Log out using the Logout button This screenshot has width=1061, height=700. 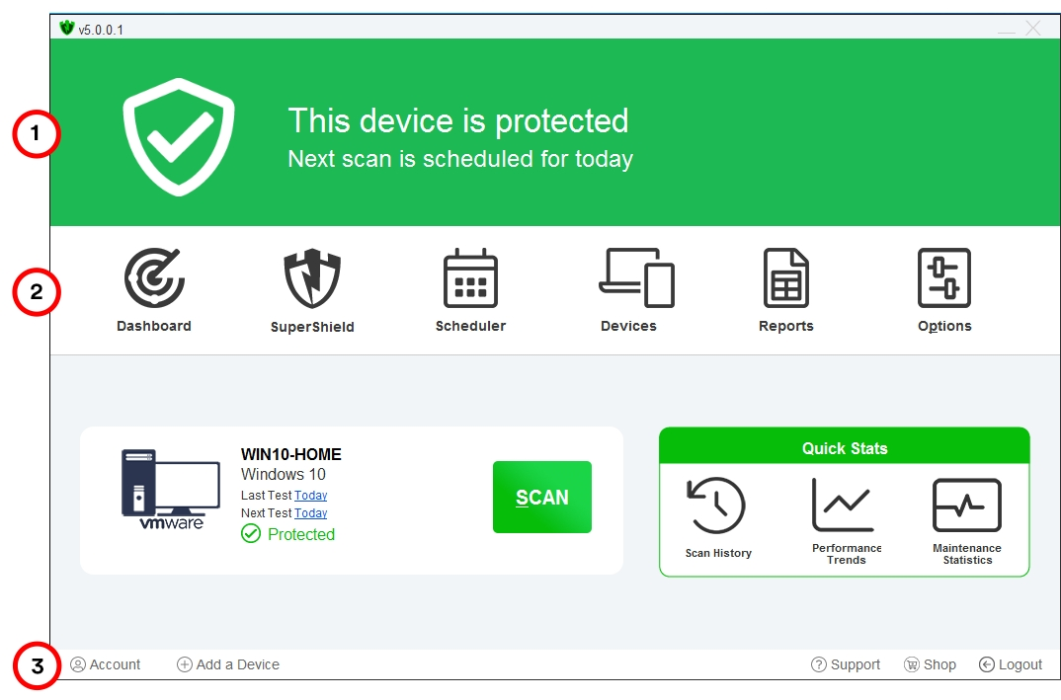click(1011, 664)
